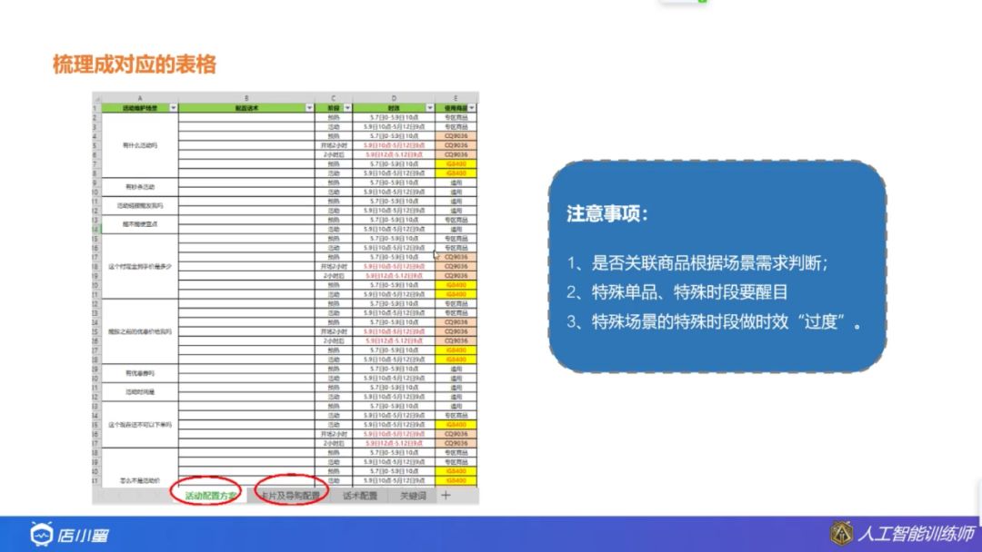Screen dimensions: 982x552
Task: Open the 阶段 column filter dropdown
Action: pos(348,106)
